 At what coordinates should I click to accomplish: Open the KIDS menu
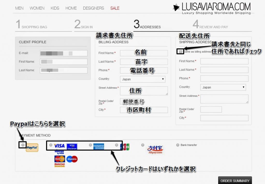point(55,8)
